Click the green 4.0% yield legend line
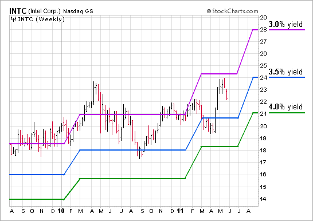This screenshot has height=221, width=313. point(287,113)
